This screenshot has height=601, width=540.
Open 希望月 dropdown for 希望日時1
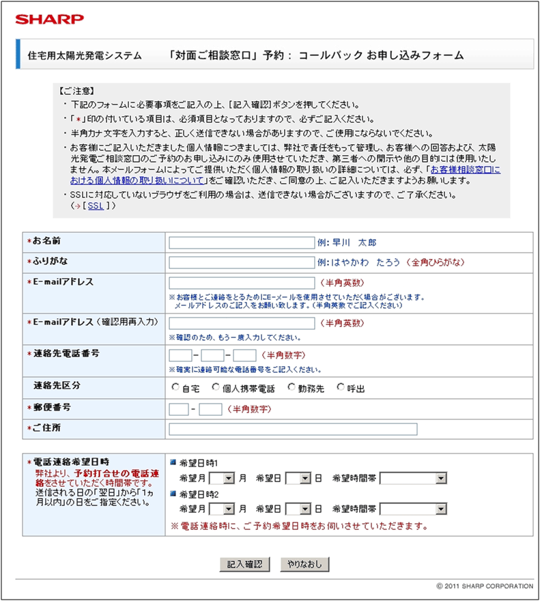pyautogui.click(x=223, y=479)
